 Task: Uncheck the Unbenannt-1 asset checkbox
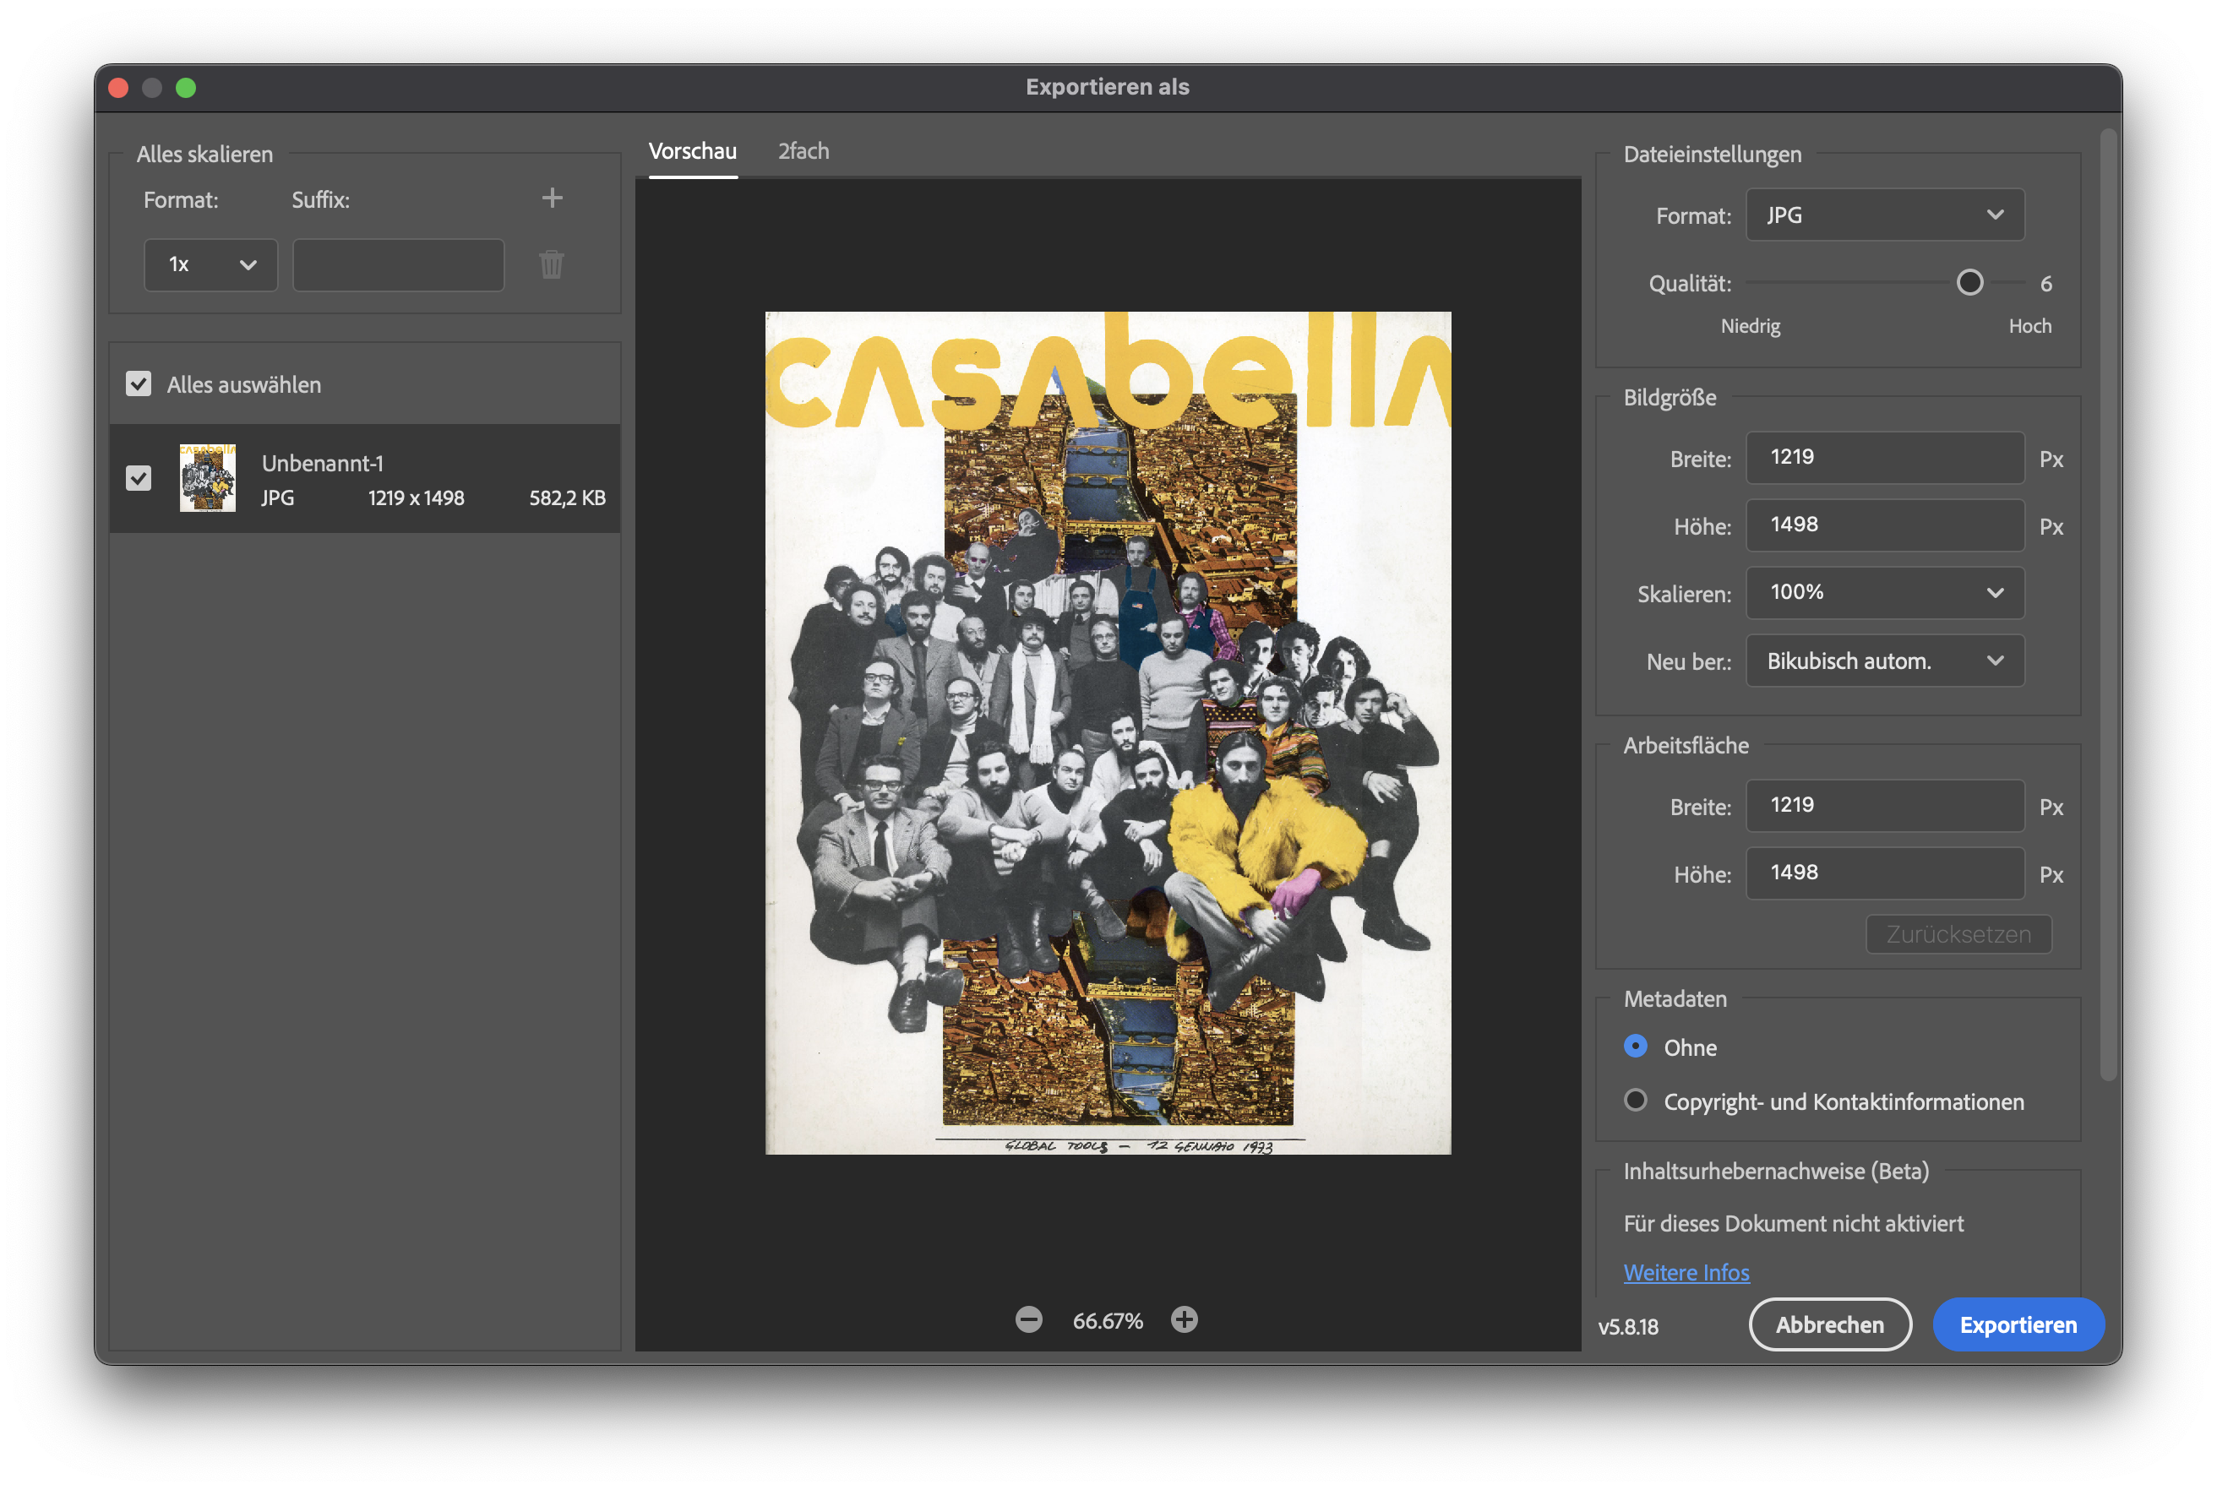point(139,477)
